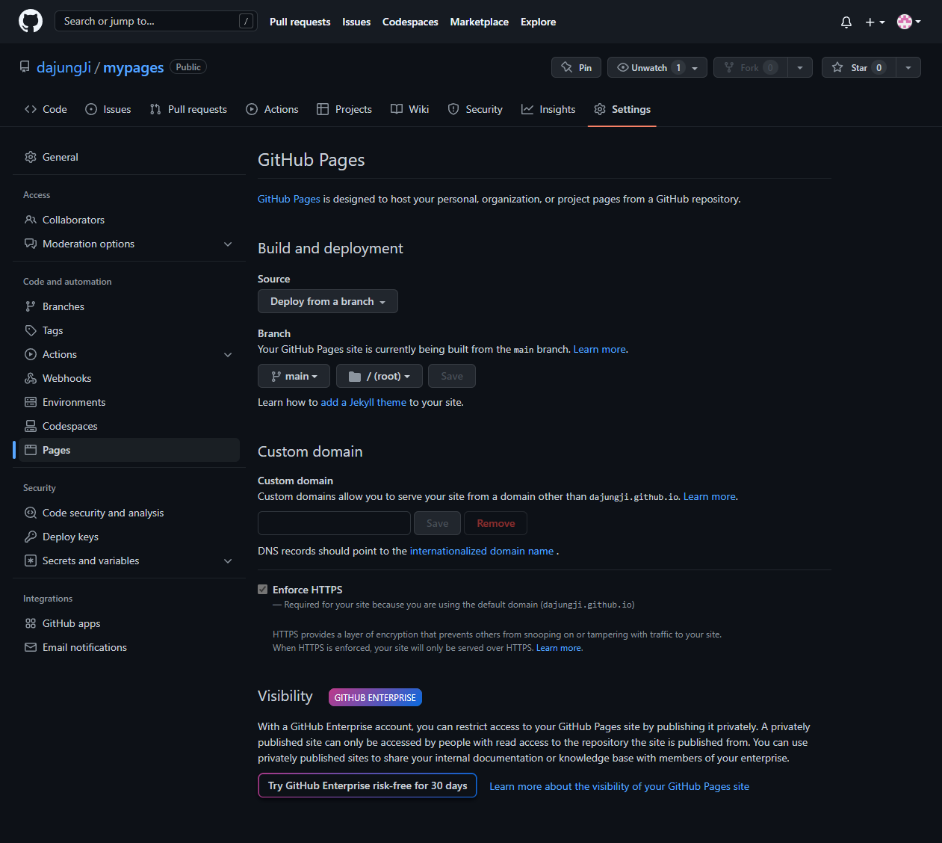The height and width of the screenshot is (843, 942).
Task: Click the Moderation options comment icon
Action: [31, 244]
